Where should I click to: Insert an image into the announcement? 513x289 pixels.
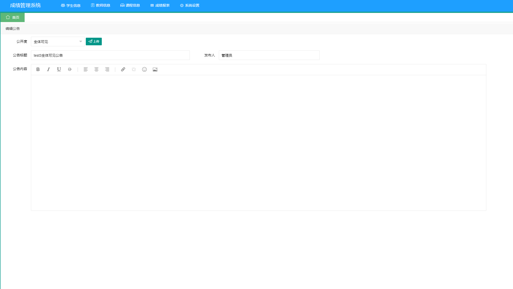point(155,69)
